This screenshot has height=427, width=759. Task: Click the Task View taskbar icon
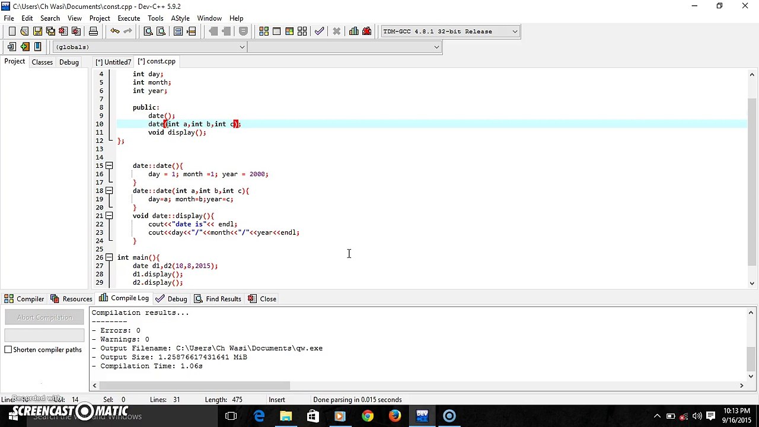point(231,416)
